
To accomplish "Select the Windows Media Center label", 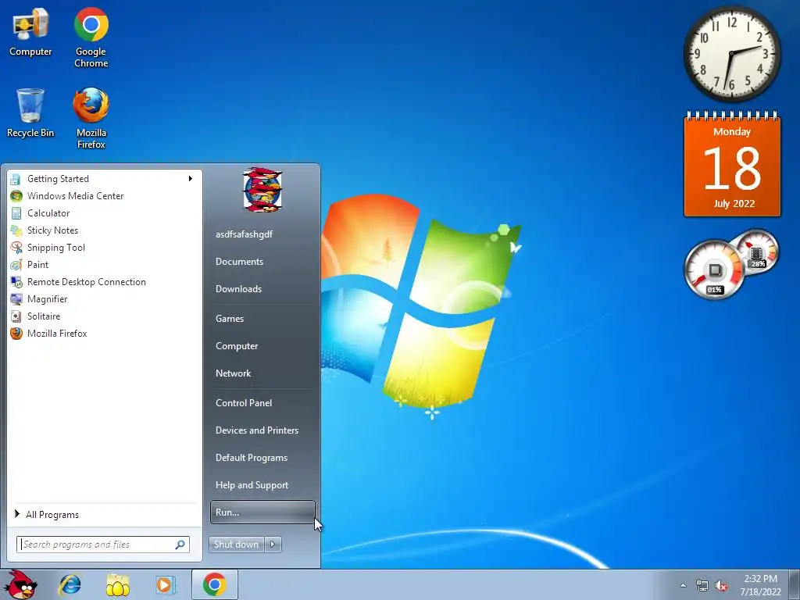I will [x=76, y=196].
